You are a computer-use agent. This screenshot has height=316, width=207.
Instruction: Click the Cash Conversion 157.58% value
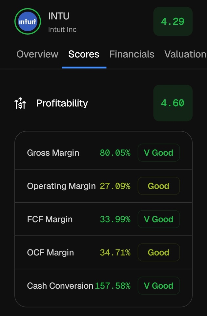[x=113, y=286]
